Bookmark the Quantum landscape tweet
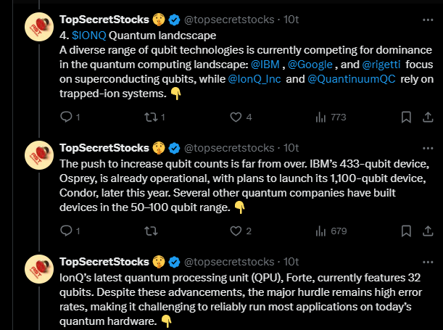The height and width of the screenshot is (330, 443). pyautogui.click(x=406, y=117)
